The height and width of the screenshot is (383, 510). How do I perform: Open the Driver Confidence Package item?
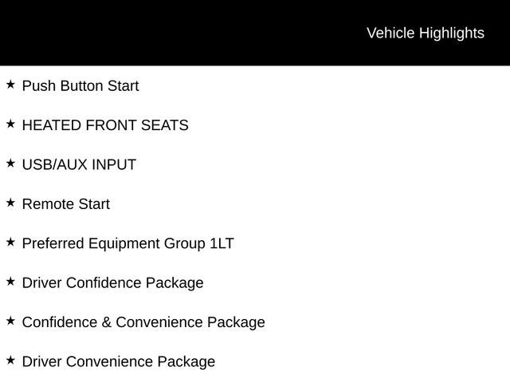112,283
